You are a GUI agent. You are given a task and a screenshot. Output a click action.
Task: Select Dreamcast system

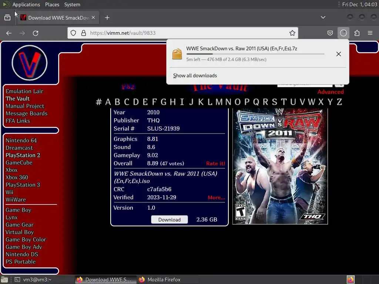[x=19, y=148]
